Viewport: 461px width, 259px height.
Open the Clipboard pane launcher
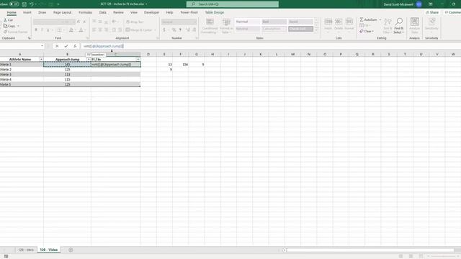29,38
